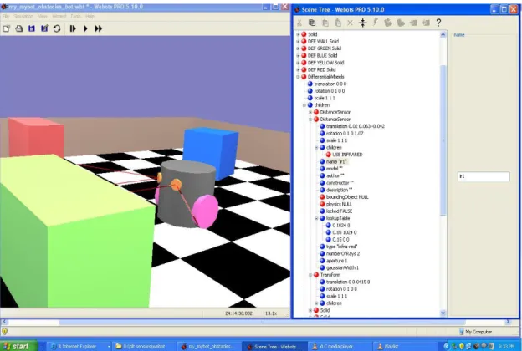Select the locked FALSE field
The width and height of the screenshot is (522, 351).
339,211
